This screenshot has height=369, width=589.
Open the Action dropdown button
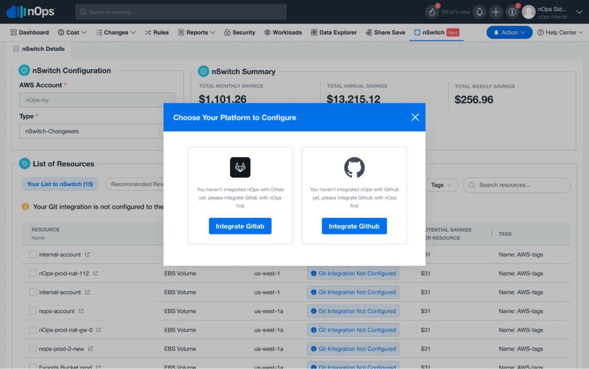pyautogui.click(x=509, y=32)
